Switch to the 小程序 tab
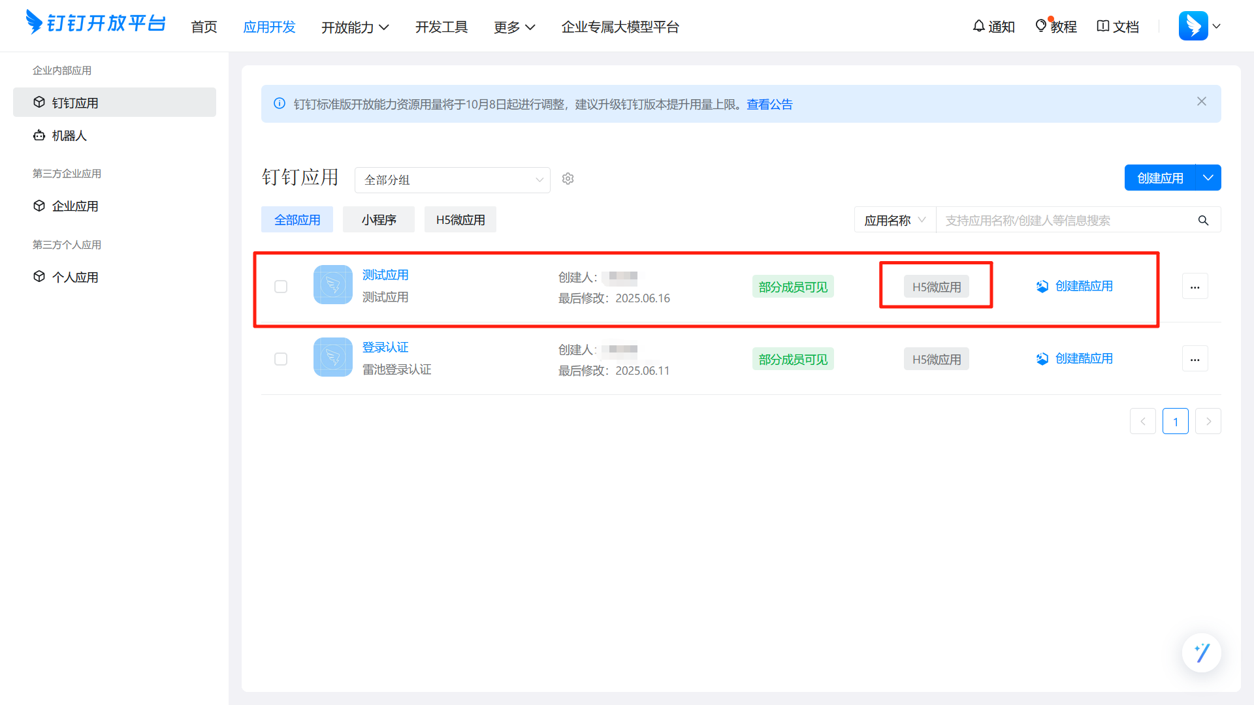 379,220
